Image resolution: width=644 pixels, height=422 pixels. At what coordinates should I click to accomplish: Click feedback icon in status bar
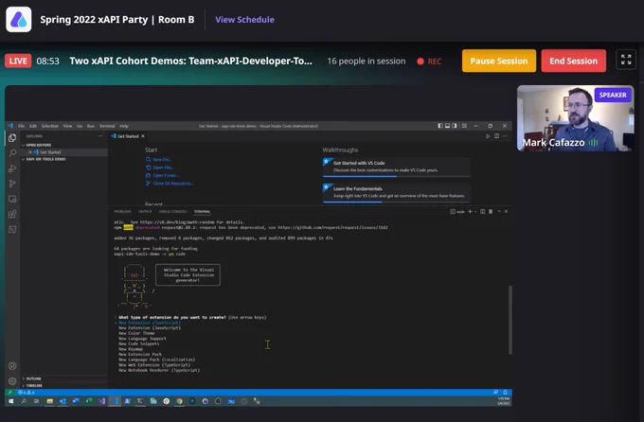495,393
